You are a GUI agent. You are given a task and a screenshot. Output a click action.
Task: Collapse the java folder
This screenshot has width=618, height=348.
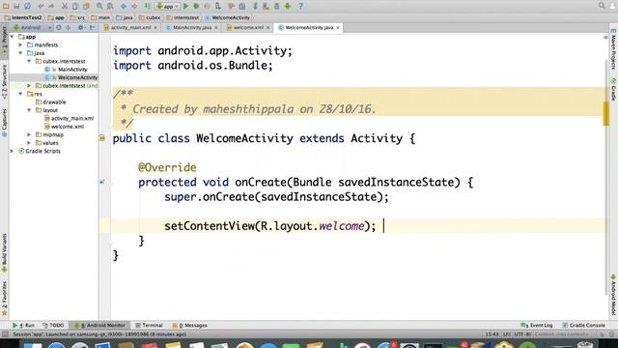(x=20, y=53)
